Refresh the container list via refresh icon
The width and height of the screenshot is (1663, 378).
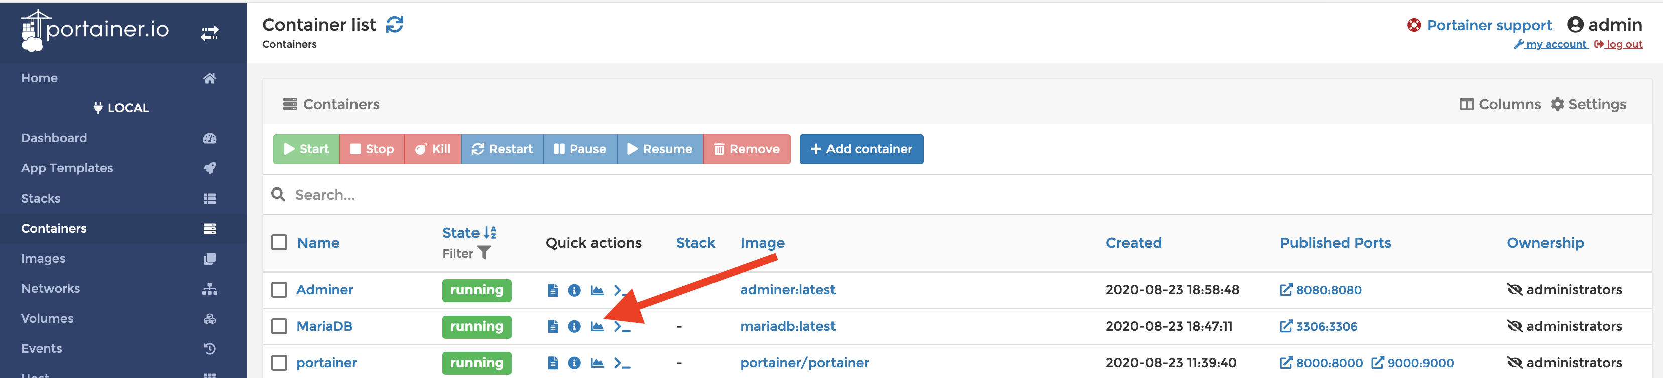[395, 25]
